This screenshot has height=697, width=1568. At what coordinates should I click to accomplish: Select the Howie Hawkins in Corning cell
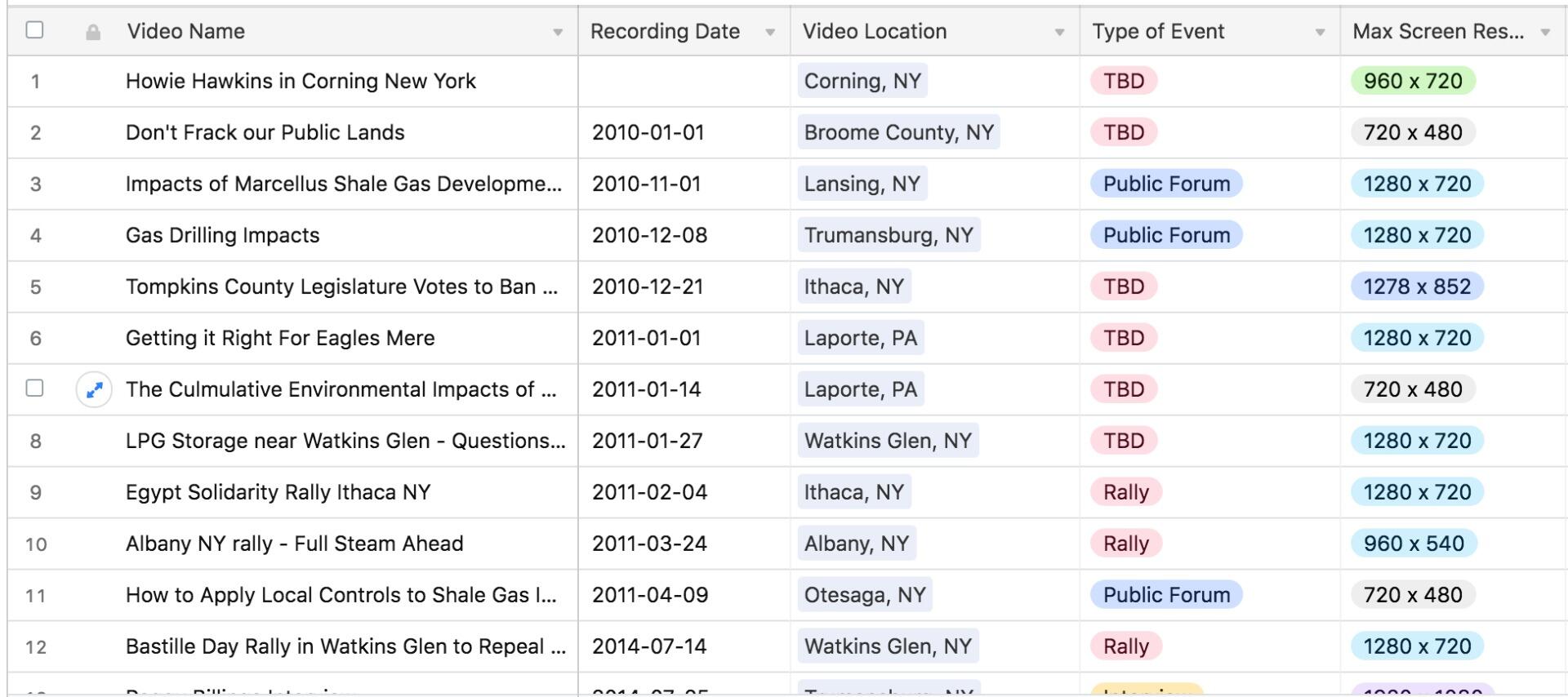click(x=301, y=82)
